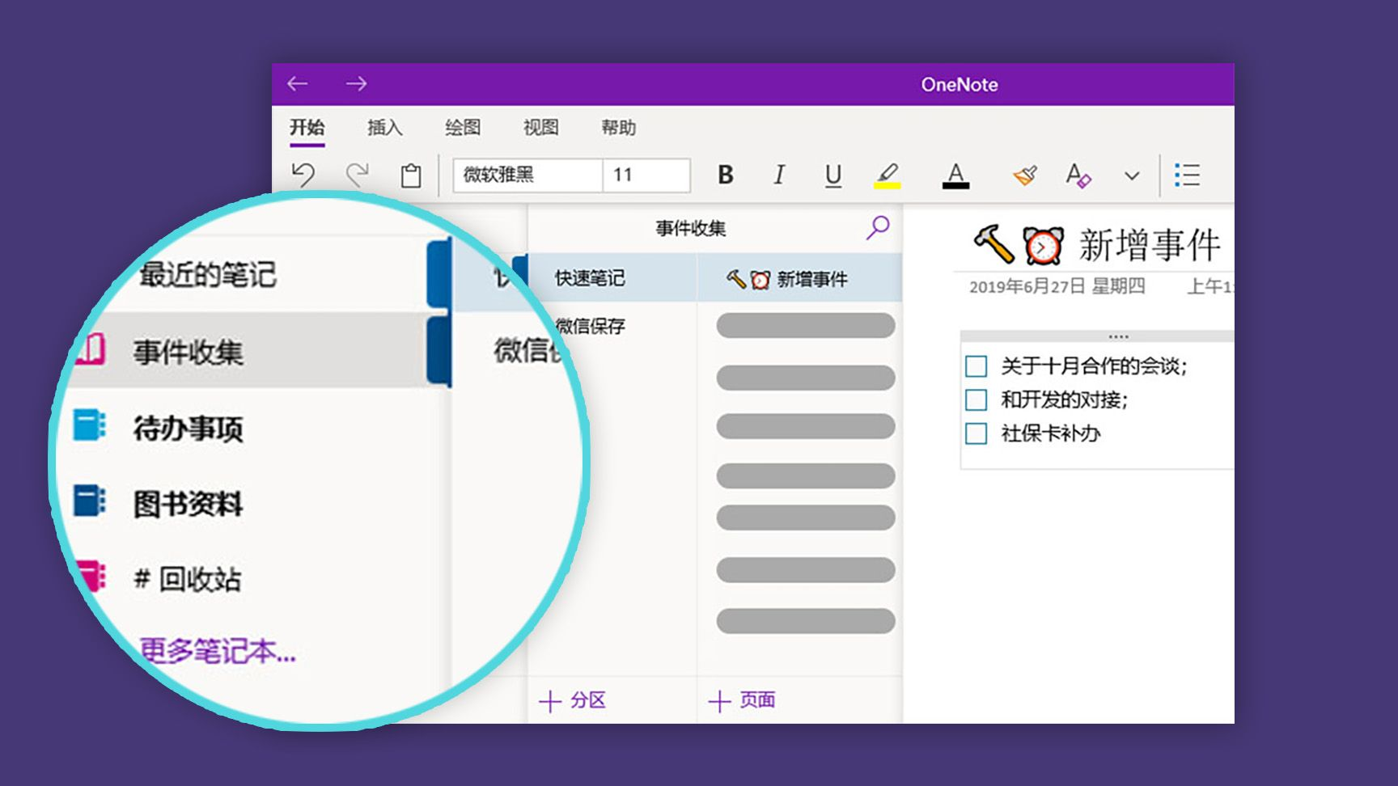Image resolution: width=1398 pixels, height=786 pixels.
Task: Toggle underline formatting
Action: pos(833,175)
